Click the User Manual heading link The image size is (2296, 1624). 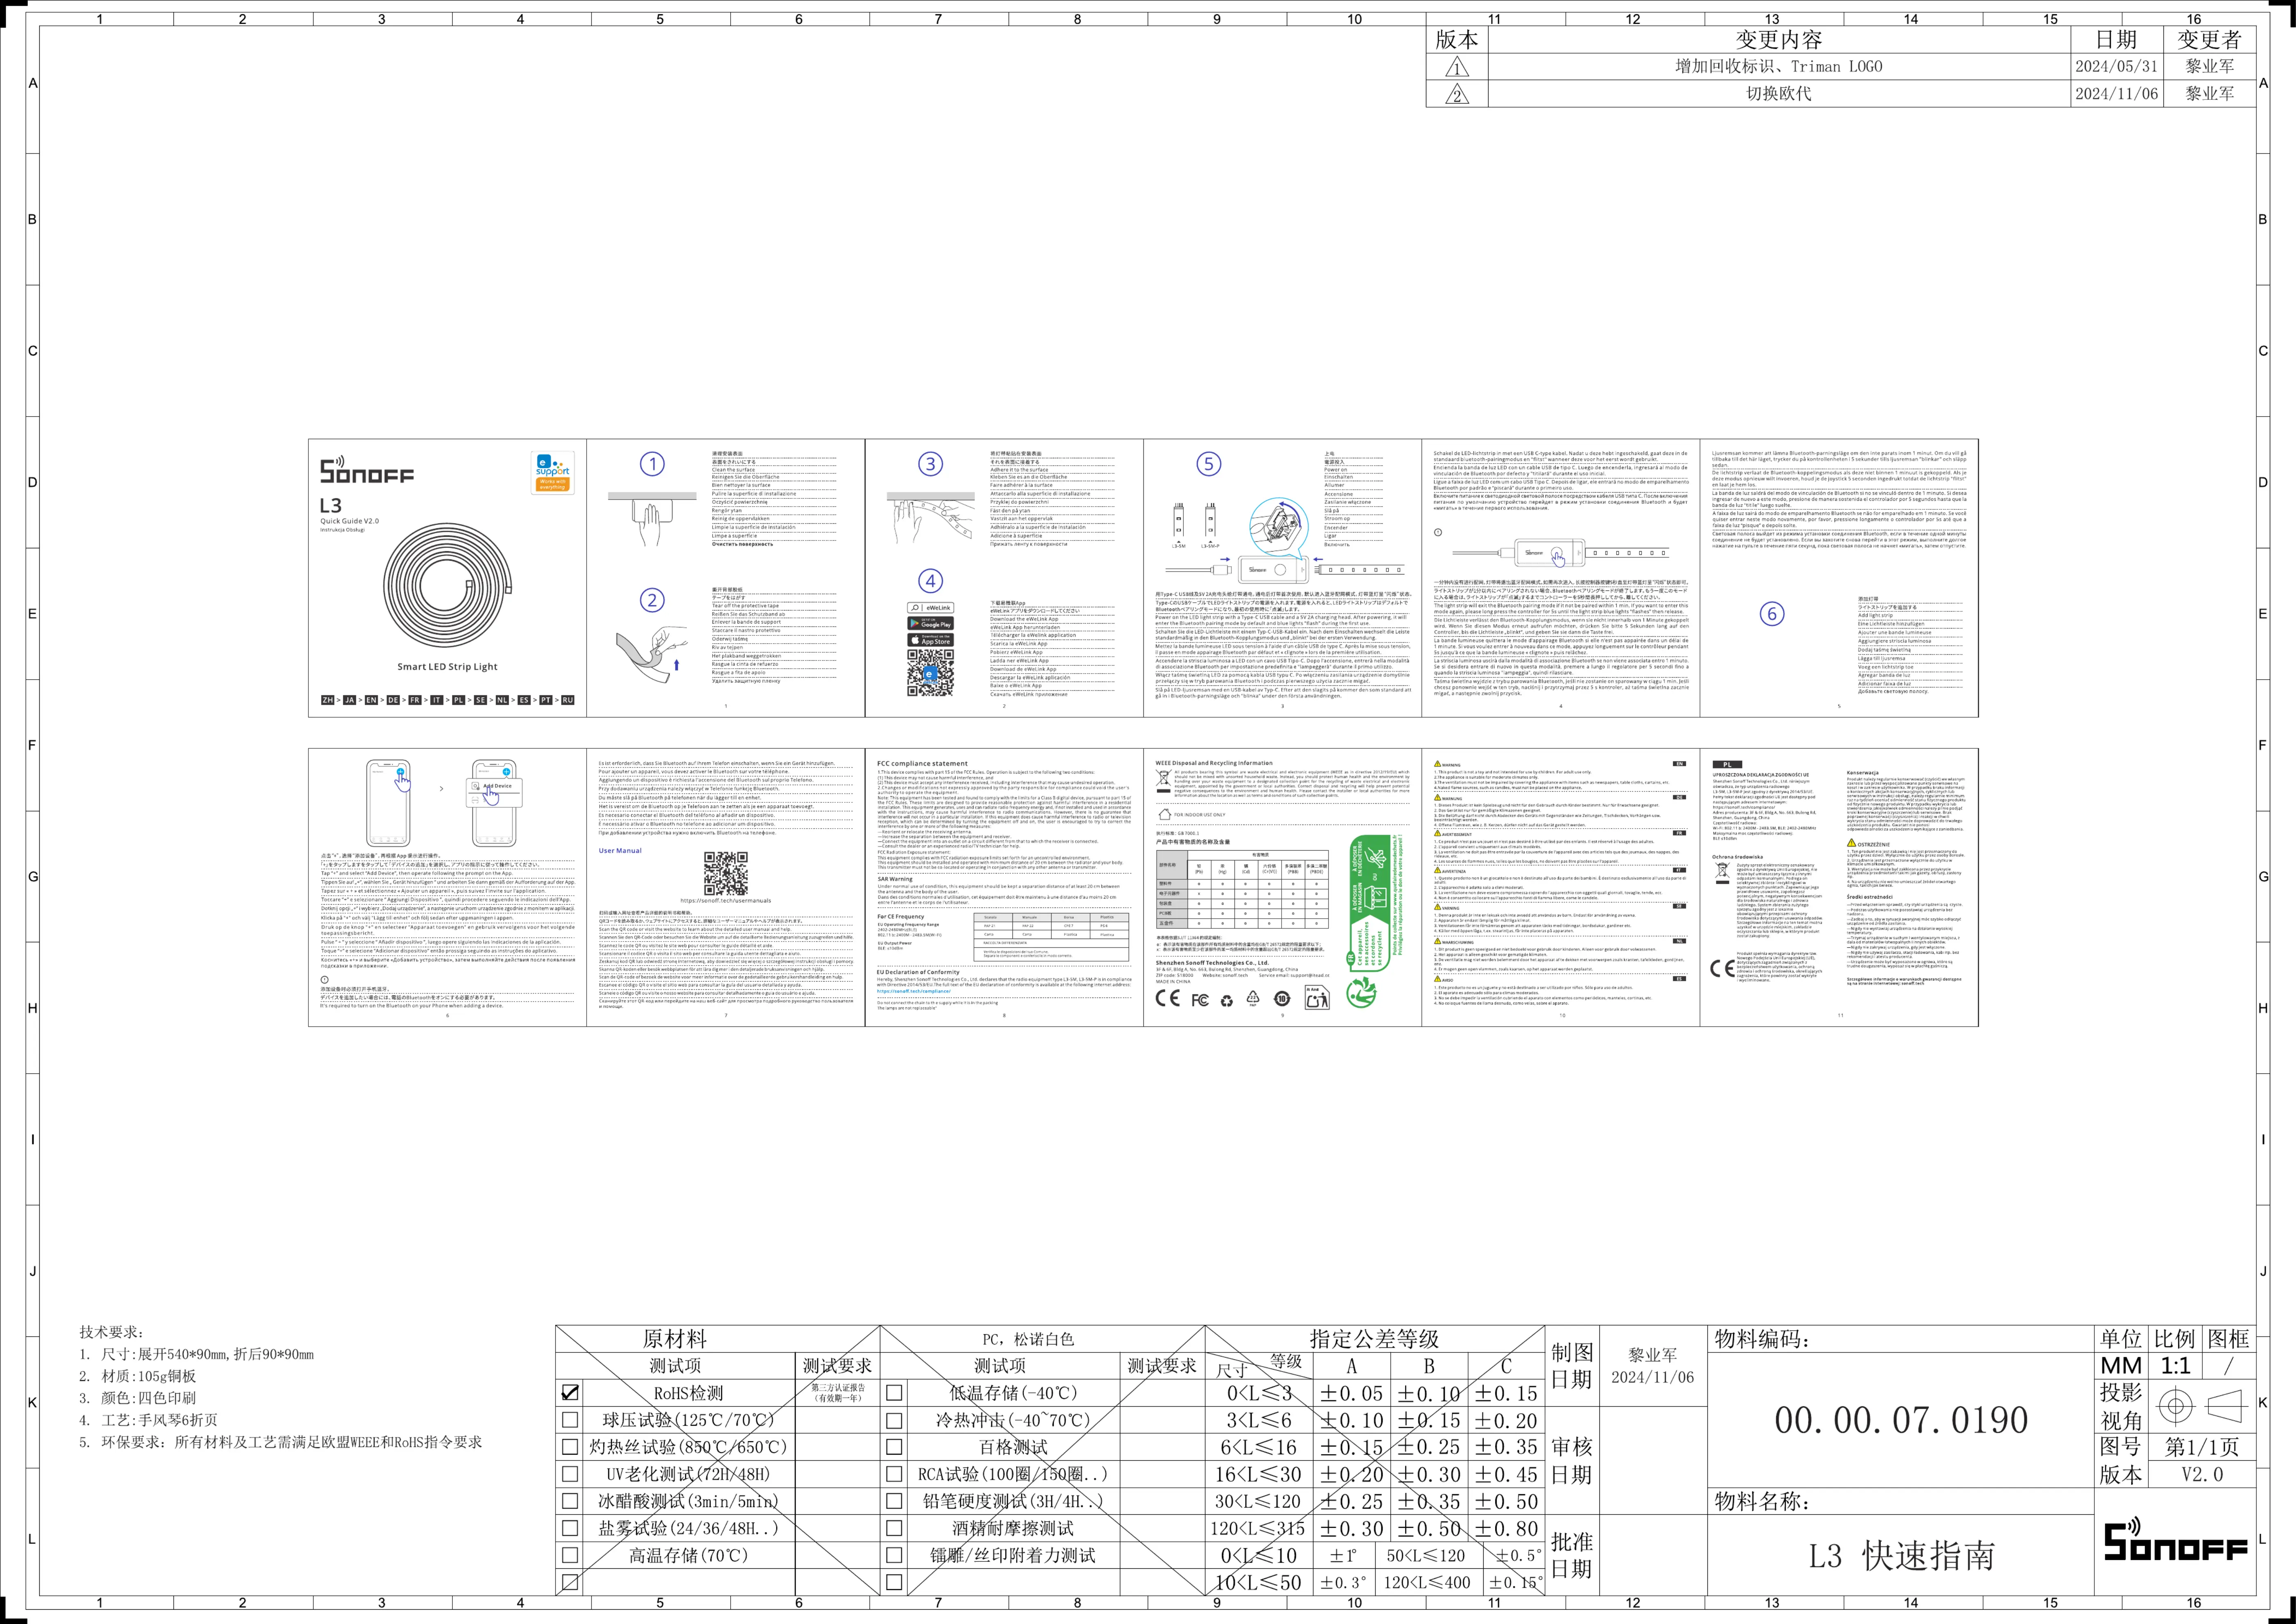(x=620, y=851)
